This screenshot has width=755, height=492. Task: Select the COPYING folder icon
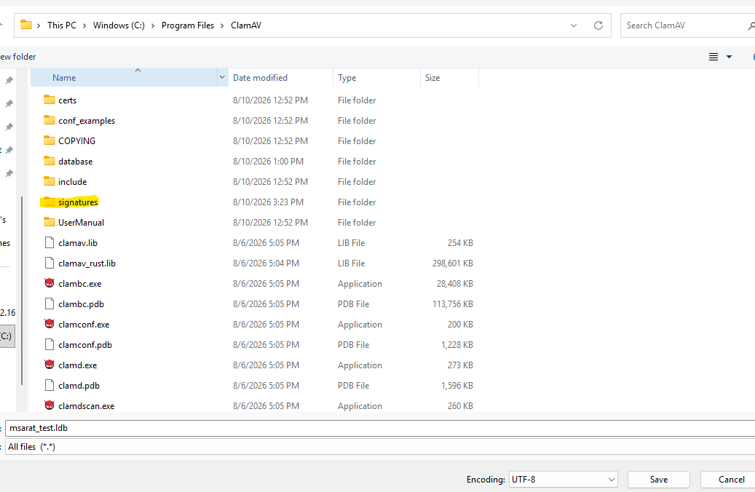click(x=49, y=140)
